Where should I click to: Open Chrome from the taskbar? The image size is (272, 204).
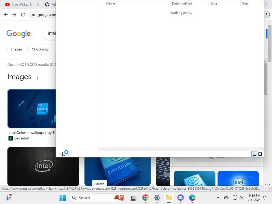pyautogui.click(x=145, y=198)
